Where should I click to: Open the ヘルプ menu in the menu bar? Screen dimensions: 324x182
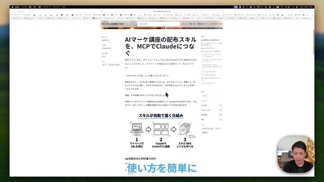coord(63,7)
